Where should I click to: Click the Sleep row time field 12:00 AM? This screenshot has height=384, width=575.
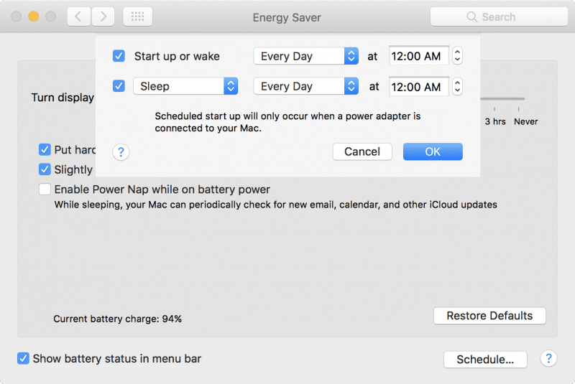(419, 87)
